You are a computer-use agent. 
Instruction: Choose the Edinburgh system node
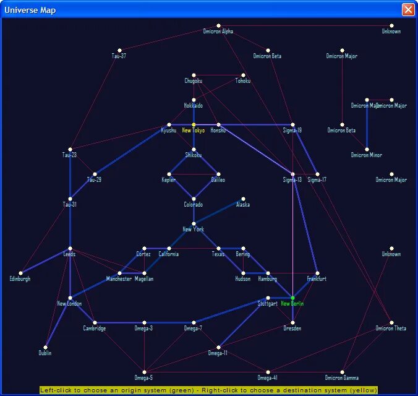pyautogui.click(x=21, y=273)
